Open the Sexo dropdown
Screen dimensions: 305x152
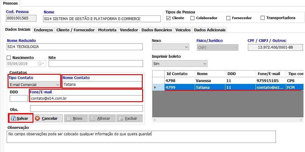[x=170, y=47]
